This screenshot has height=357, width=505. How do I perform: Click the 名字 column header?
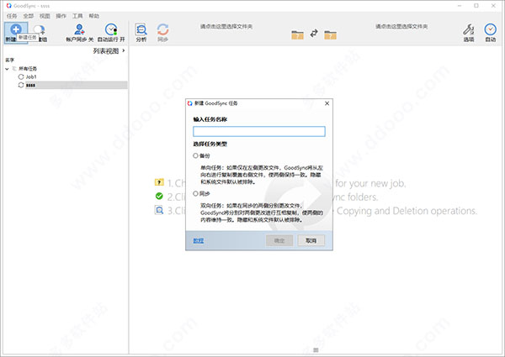click(9, 60)
